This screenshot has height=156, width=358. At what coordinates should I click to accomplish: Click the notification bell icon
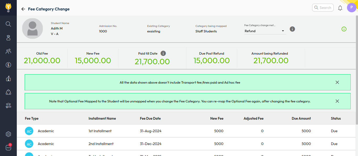point(340,8)
